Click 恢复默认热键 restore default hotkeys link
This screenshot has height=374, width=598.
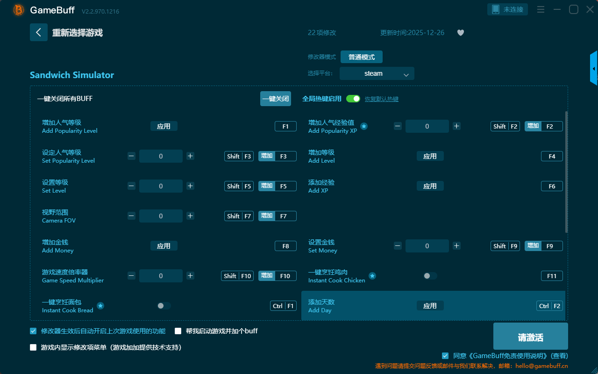tap(381, 99)
